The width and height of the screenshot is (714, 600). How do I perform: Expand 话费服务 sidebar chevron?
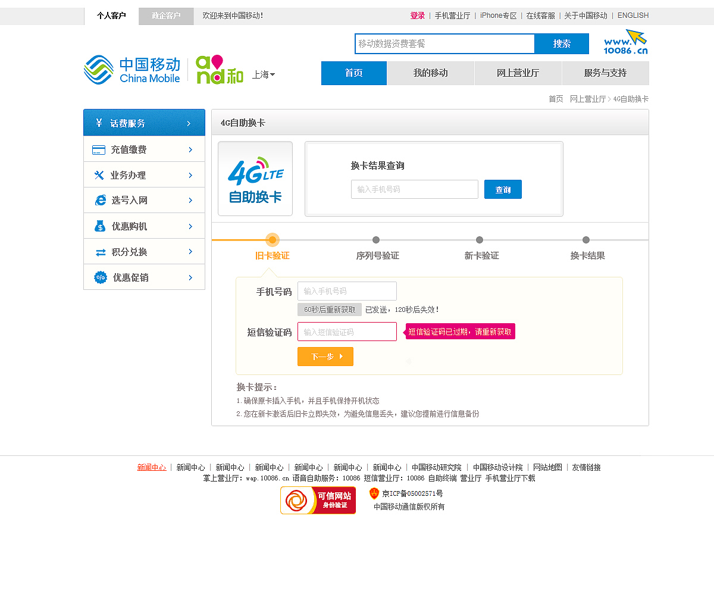pos(189,123)
